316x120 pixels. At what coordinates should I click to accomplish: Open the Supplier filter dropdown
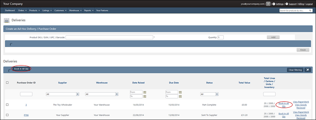tap(63, 94)
